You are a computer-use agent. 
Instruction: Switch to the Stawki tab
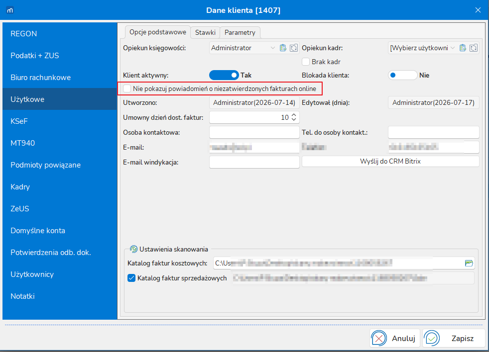click(x=205, y=32)
